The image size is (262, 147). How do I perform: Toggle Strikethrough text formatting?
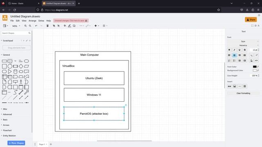tap(245, 50)
